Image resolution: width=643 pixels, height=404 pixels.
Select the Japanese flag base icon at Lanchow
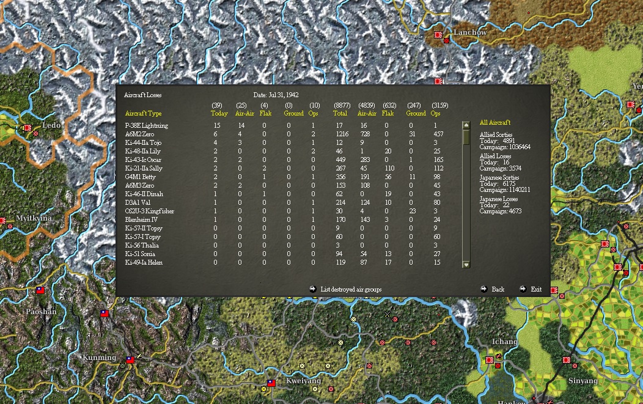pyautogui.click(x=438, y=35)
